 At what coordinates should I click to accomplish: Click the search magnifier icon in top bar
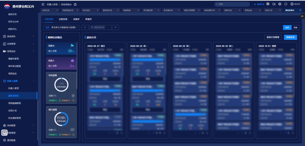(217, 4)
